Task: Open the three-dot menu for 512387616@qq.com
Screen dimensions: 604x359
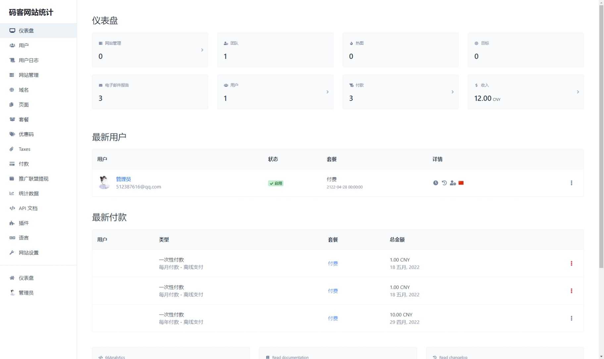Action: [572, 183]
